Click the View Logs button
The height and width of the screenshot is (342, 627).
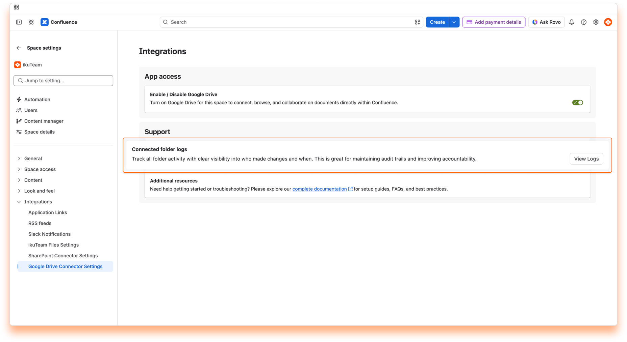point(586,159)
